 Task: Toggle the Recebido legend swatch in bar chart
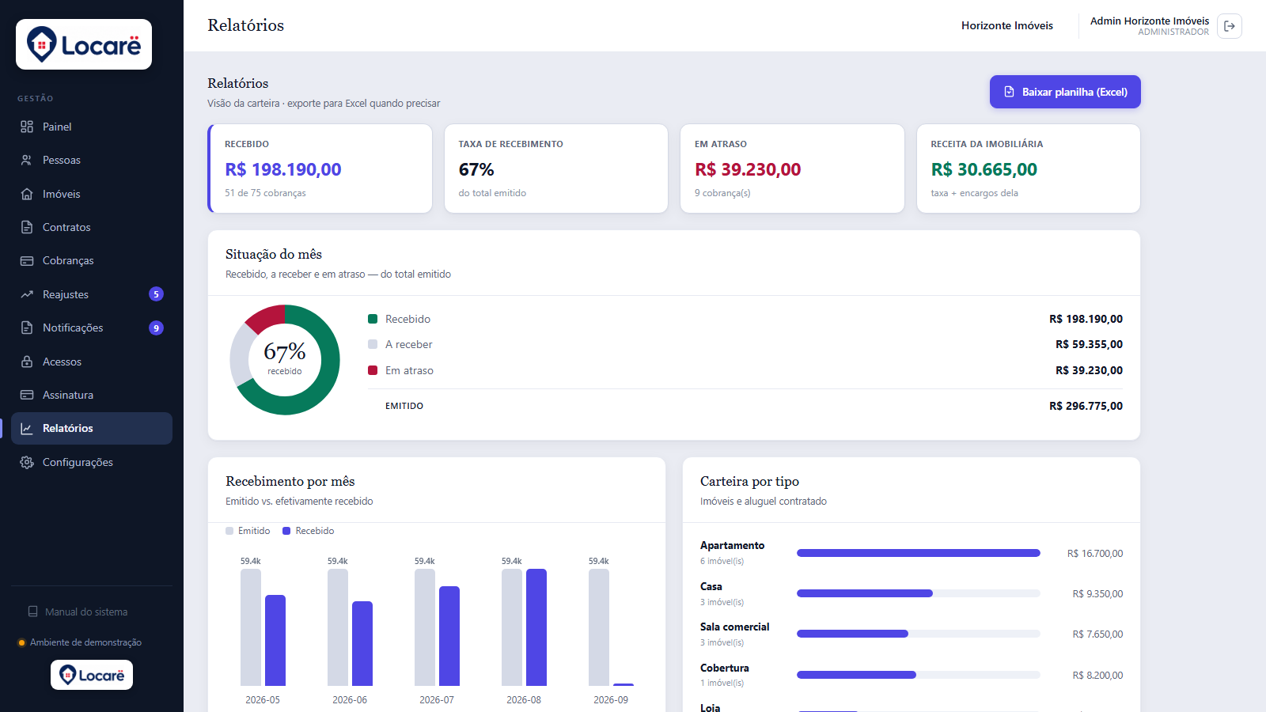click(x=286, y=531)
